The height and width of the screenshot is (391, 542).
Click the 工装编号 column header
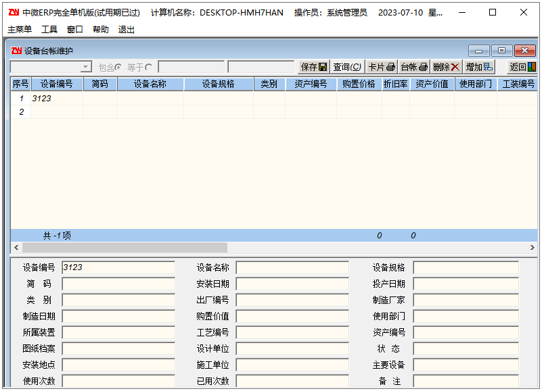pos(518,84)
